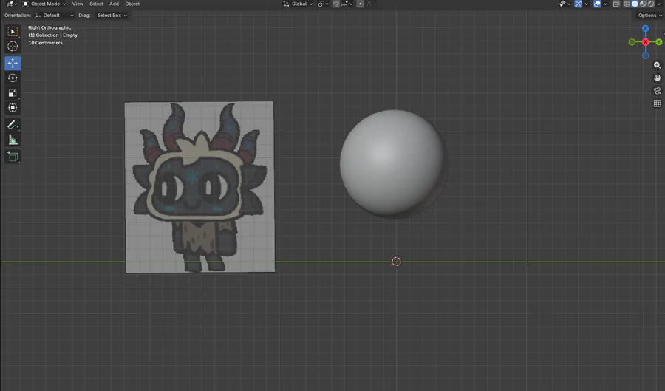Switch to material preview shading

coord(643,4)
